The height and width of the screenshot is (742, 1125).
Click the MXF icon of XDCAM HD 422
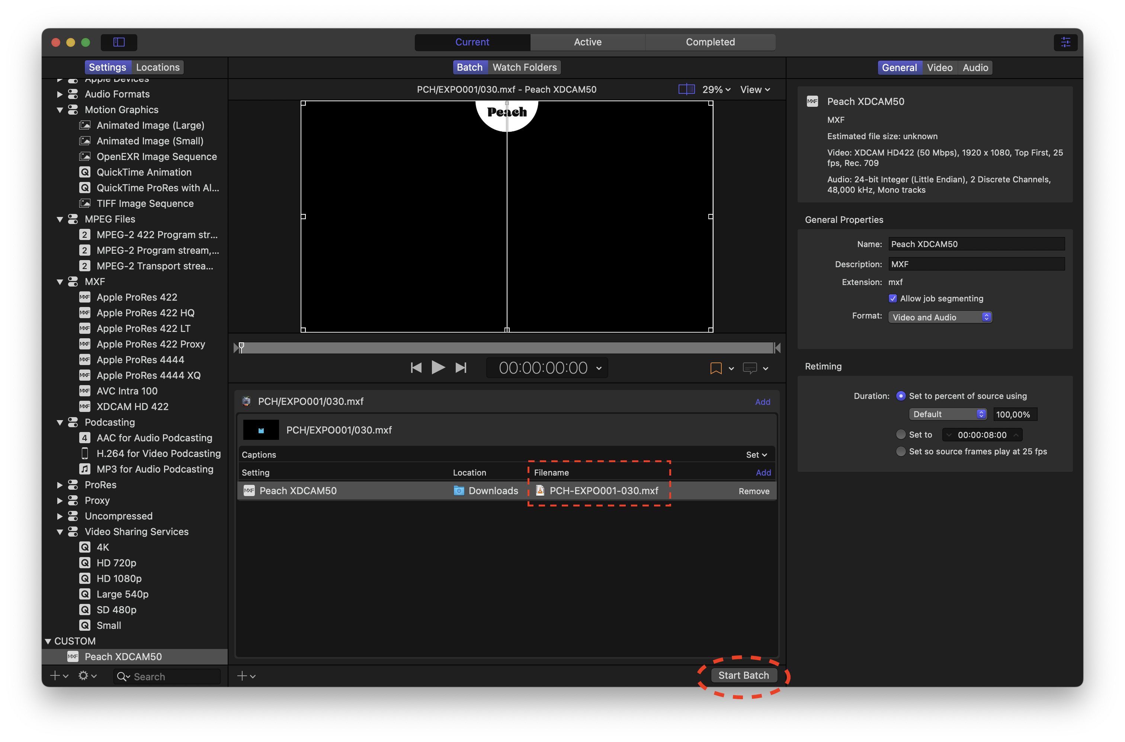coord(85,406)
